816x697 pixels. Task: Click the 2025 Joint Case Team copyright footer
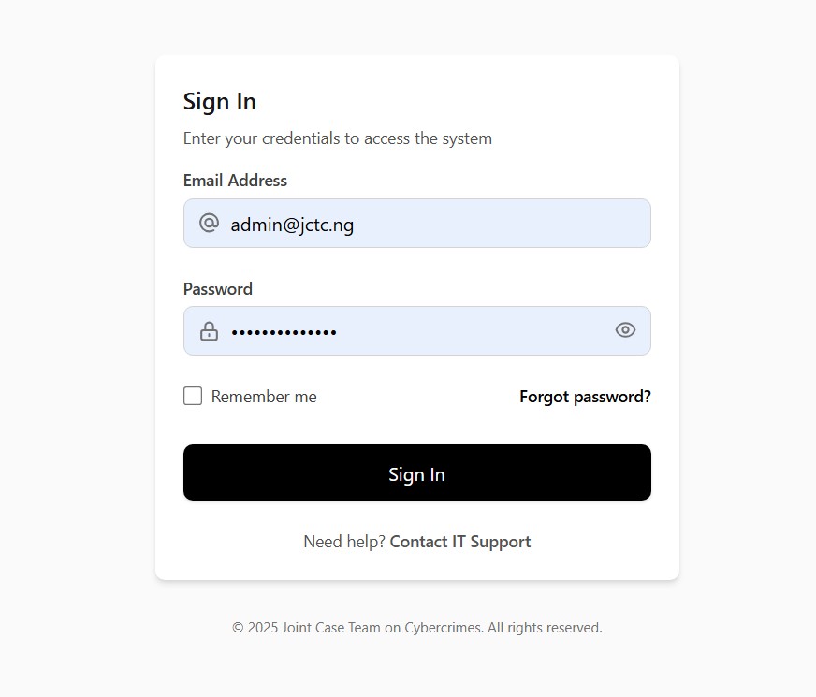tap(417, 628)
